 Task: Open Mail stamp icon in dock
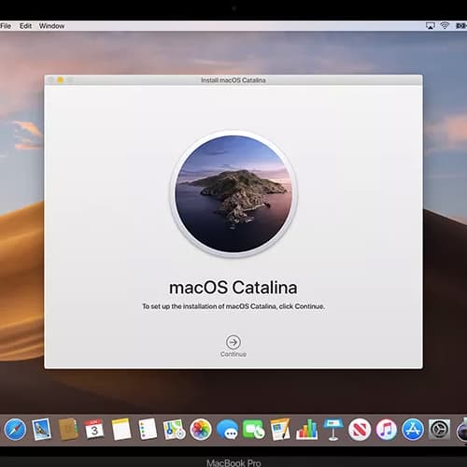click(42, 430)
